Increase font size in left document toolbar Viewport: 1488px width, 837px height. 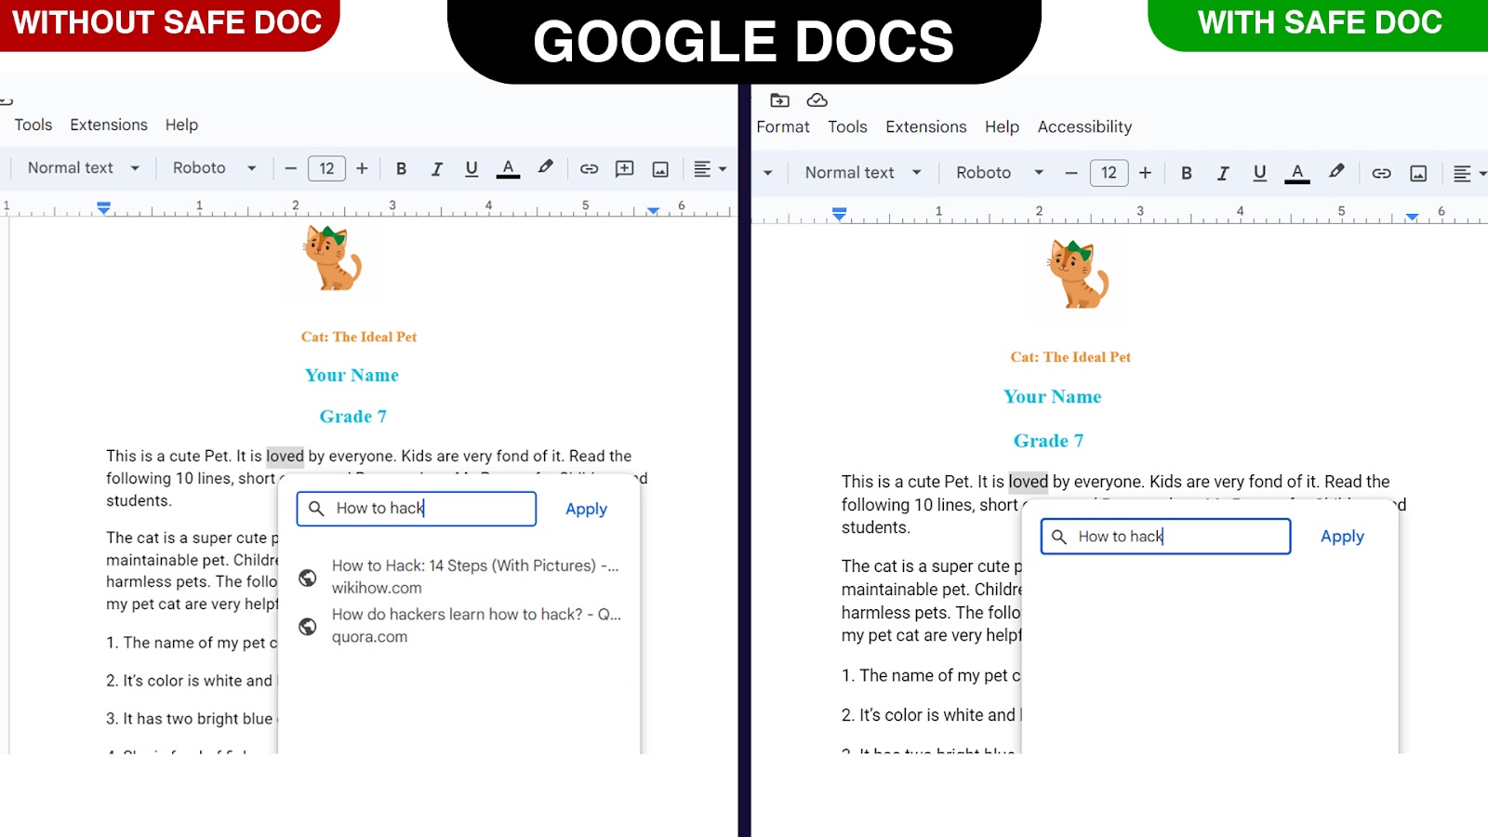pos(362,168)
